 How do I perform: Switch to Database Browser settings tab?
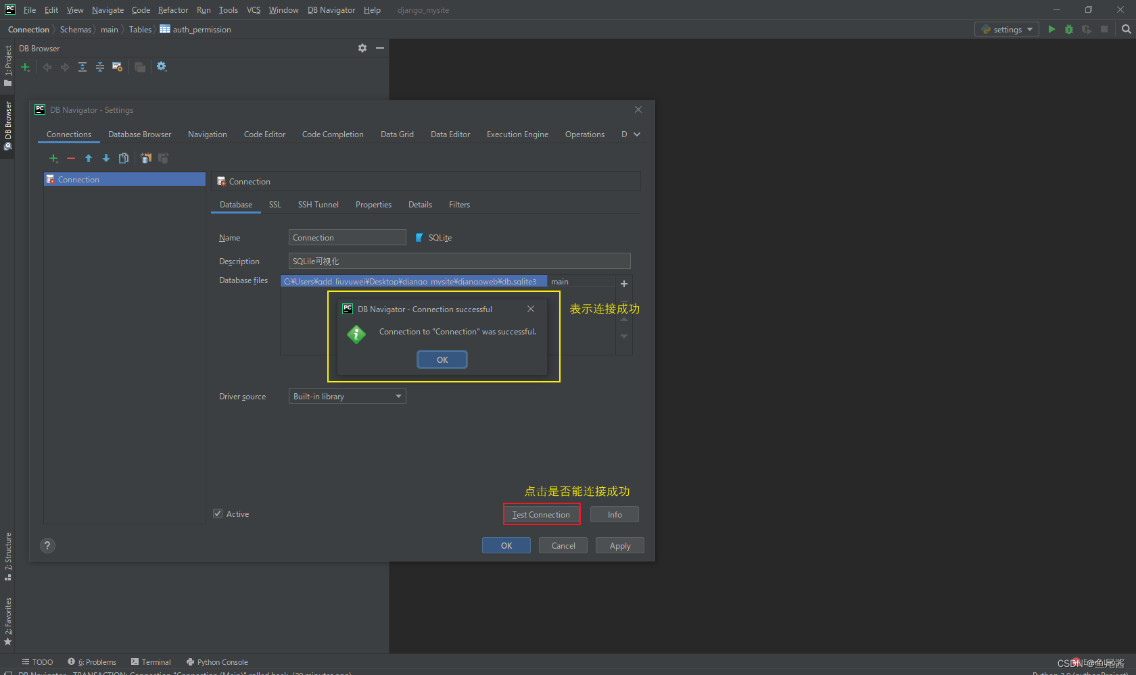tap(139, 134)
